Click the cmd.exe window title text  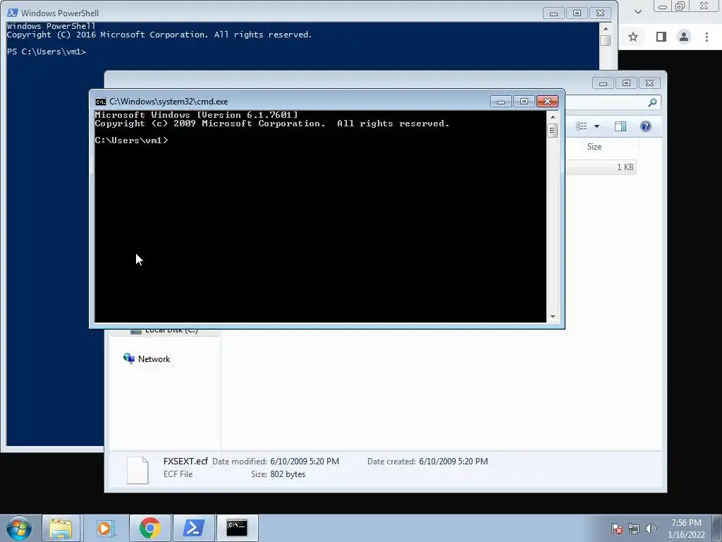pos(169,102)
